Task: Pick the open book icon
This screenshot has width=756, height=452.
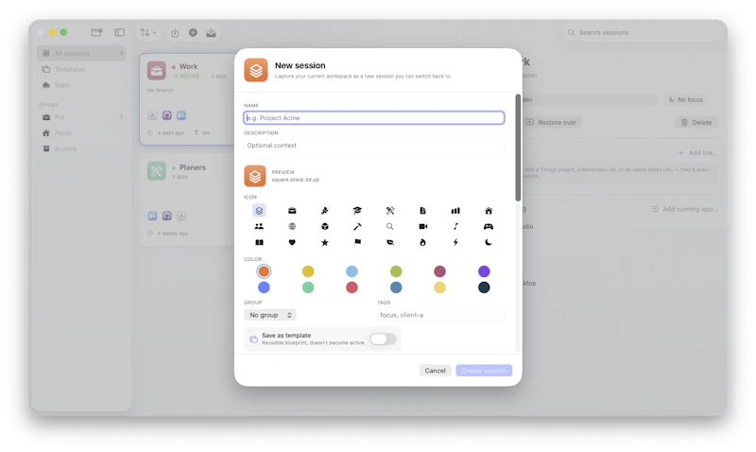Action: [x=259, y=242]
